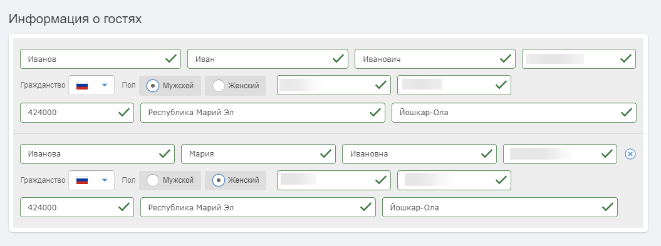Click the checkmark in the Мария field
This screenshot has width=661, height=246.
pos(325,154)
